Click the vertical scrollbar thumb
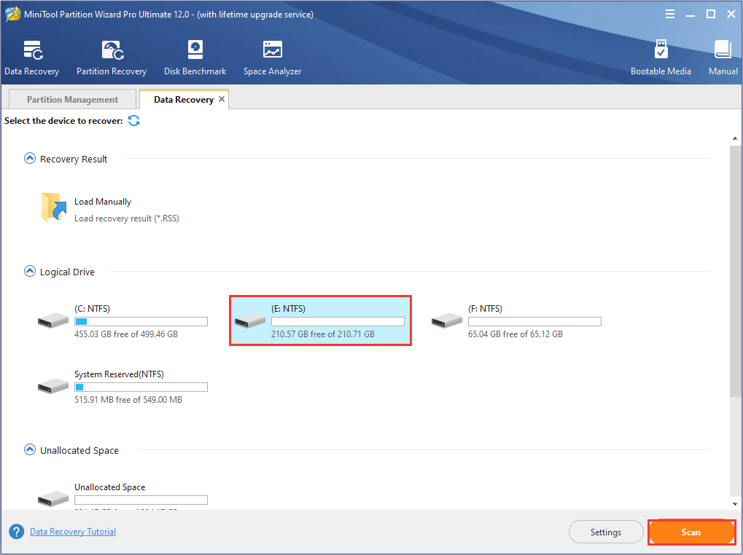The width and height of the screenshot is (743, 555). click(735, 271)
